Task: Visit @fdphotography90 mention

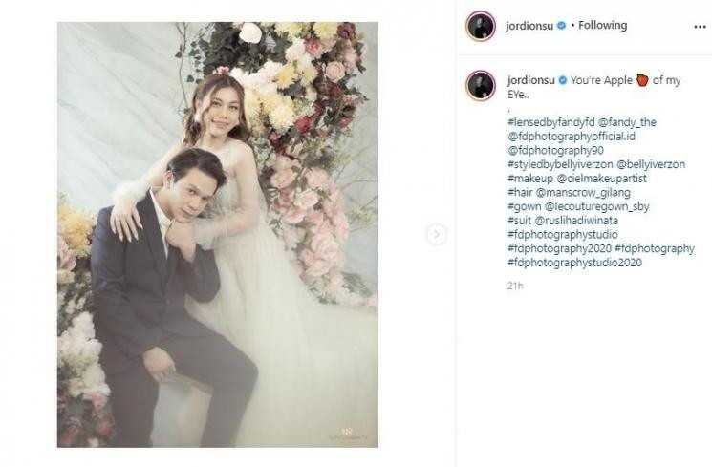Action: tap(555, 150)
